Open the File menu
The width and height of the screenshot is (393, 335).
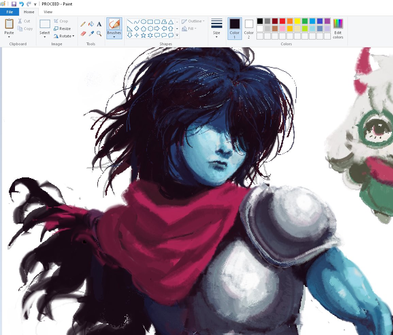[10, 12]
